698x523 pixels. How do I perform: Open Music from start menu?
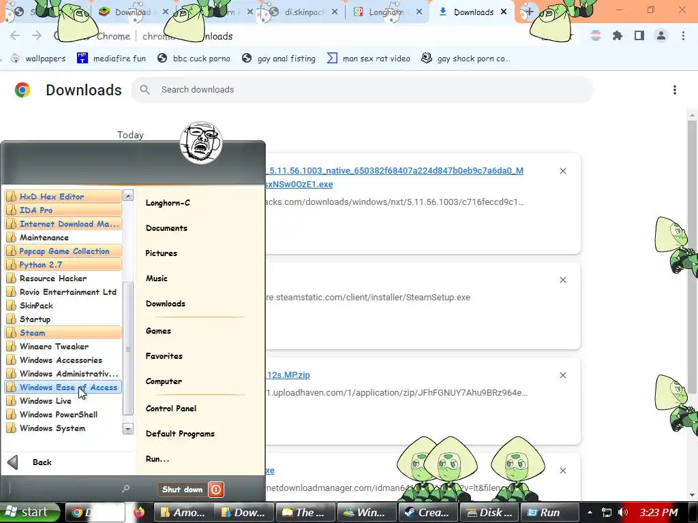[x=157, y=279]
